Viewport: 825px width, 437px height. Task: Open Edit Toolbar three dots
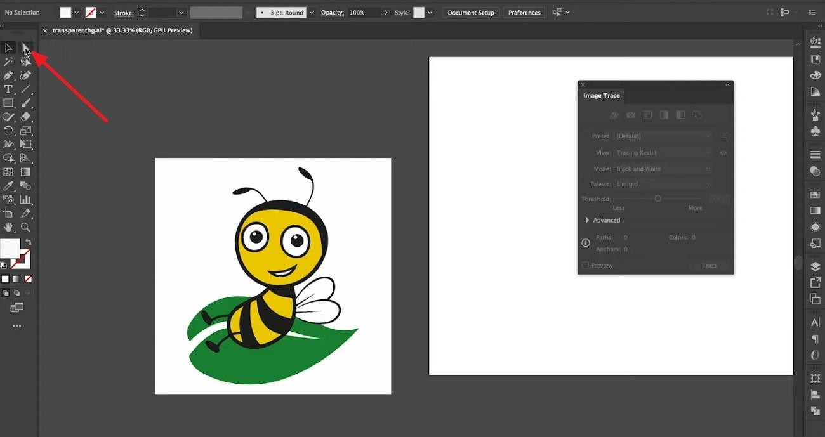pos(16,326)
